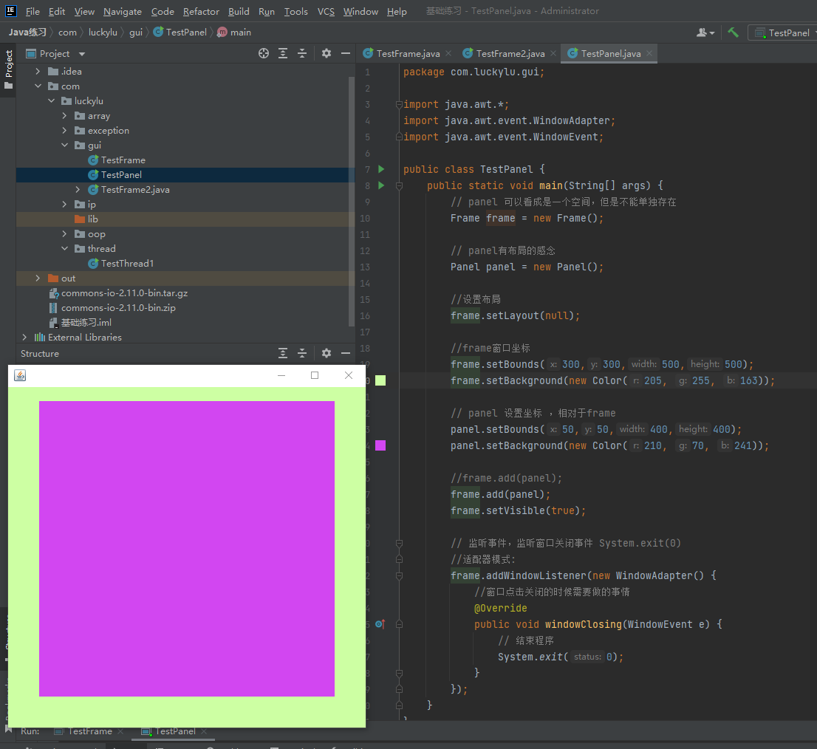Click run gutter arrow beside main method

[x=381, y=185]
